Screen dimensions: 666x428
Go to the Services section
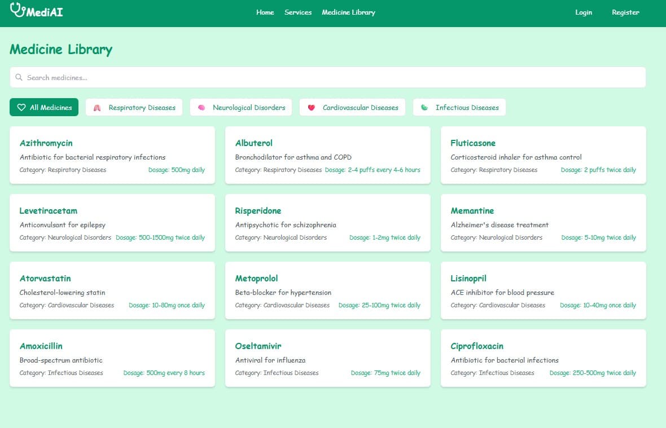tap(298, 12)
